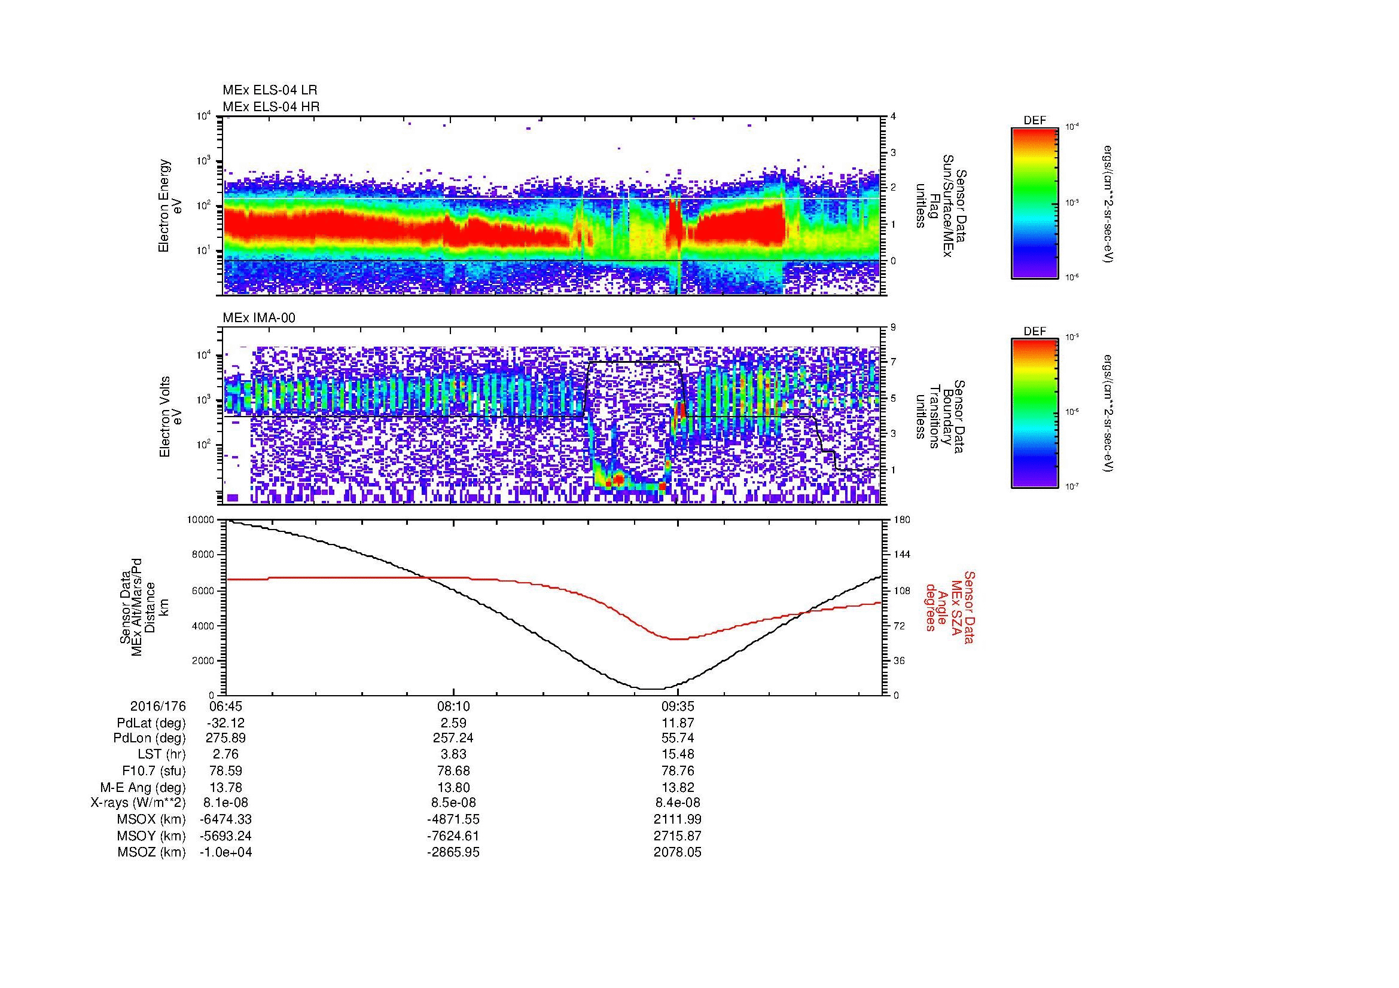Click the '09:35' time tick label
The image size is (1399, 988).
678,706
